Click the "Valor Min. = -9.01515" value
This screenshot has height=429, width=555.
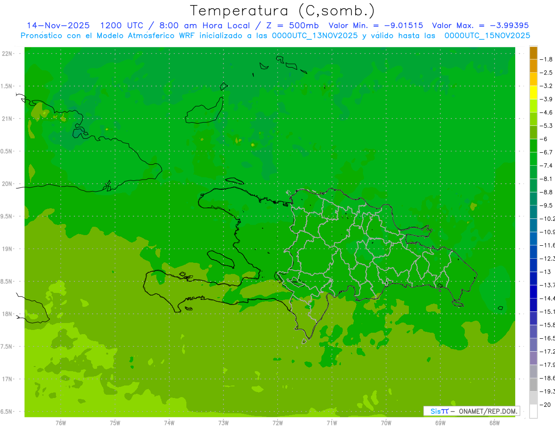click(x=376, y=25)
